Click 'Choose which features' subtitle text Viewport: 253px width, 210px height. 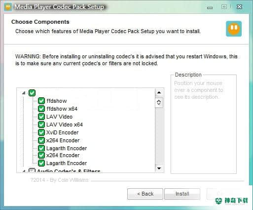(x=108, y=31)
